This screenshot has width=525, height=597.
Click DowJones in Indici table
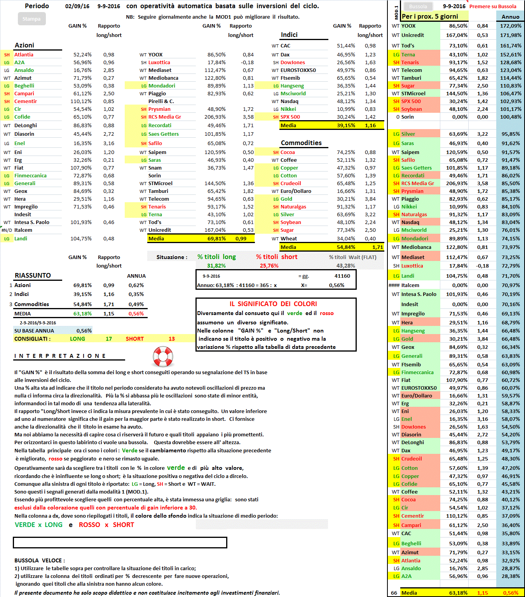tap(293, 62)
